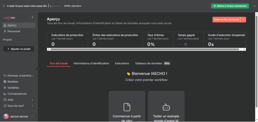This screenshot has width=258, height=122.
Task: Click the question mark icon beside Aide
Action: coord(5,100)
